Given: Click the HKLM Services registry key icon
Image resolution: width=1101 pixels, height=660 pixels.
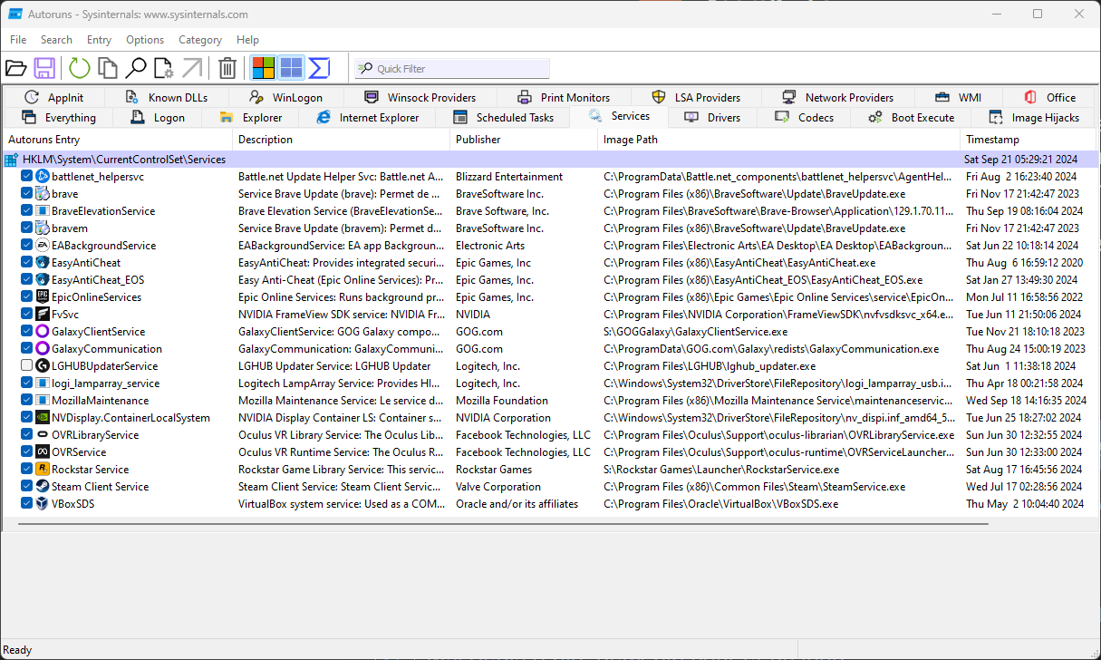Looking at the screenshot, I should pos(11,160).
